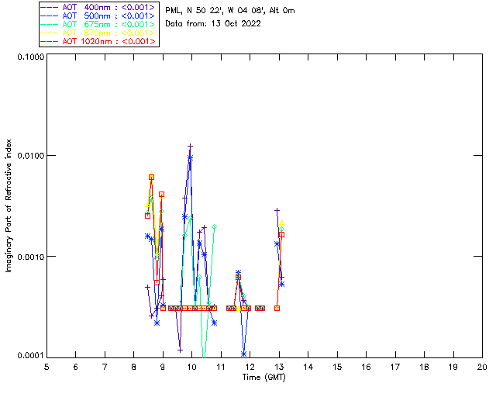Click the AOT 500nm blue legend entry
The image size is (496, 397).
click(98, 16)
